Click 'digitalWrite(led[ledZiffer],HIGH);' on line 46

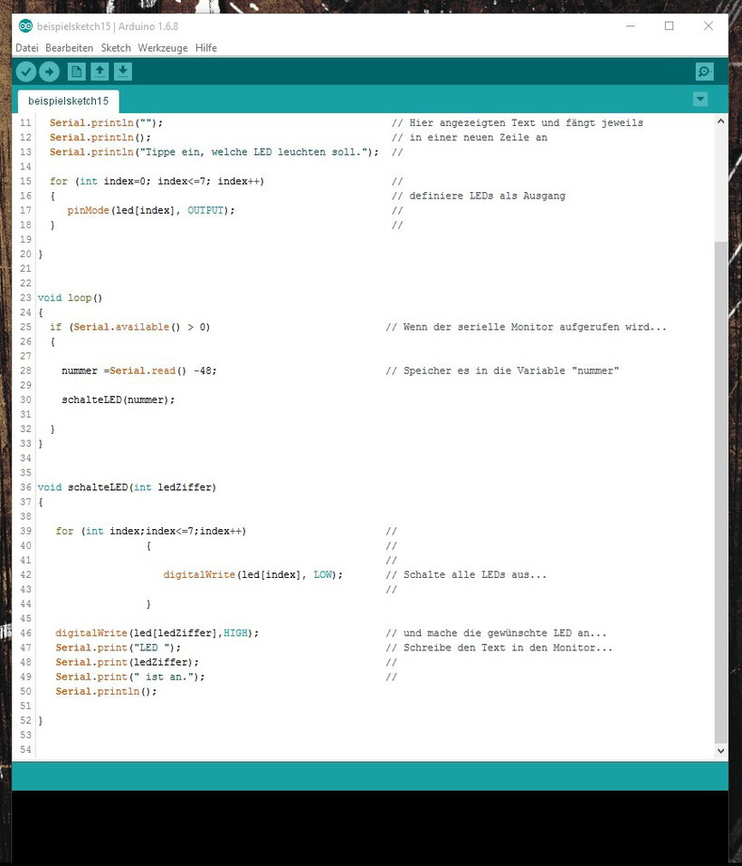coord(157,633)
